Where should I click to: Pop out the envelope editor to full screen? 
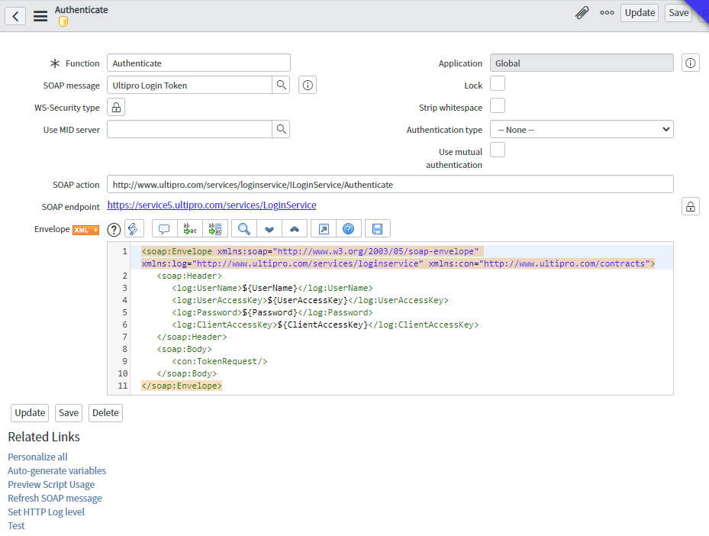point(323,228)
